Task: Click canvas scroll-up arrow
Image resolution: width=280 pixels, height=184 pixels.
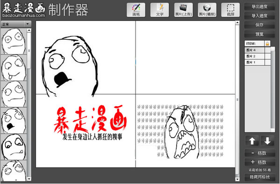Action: (237, 23)
